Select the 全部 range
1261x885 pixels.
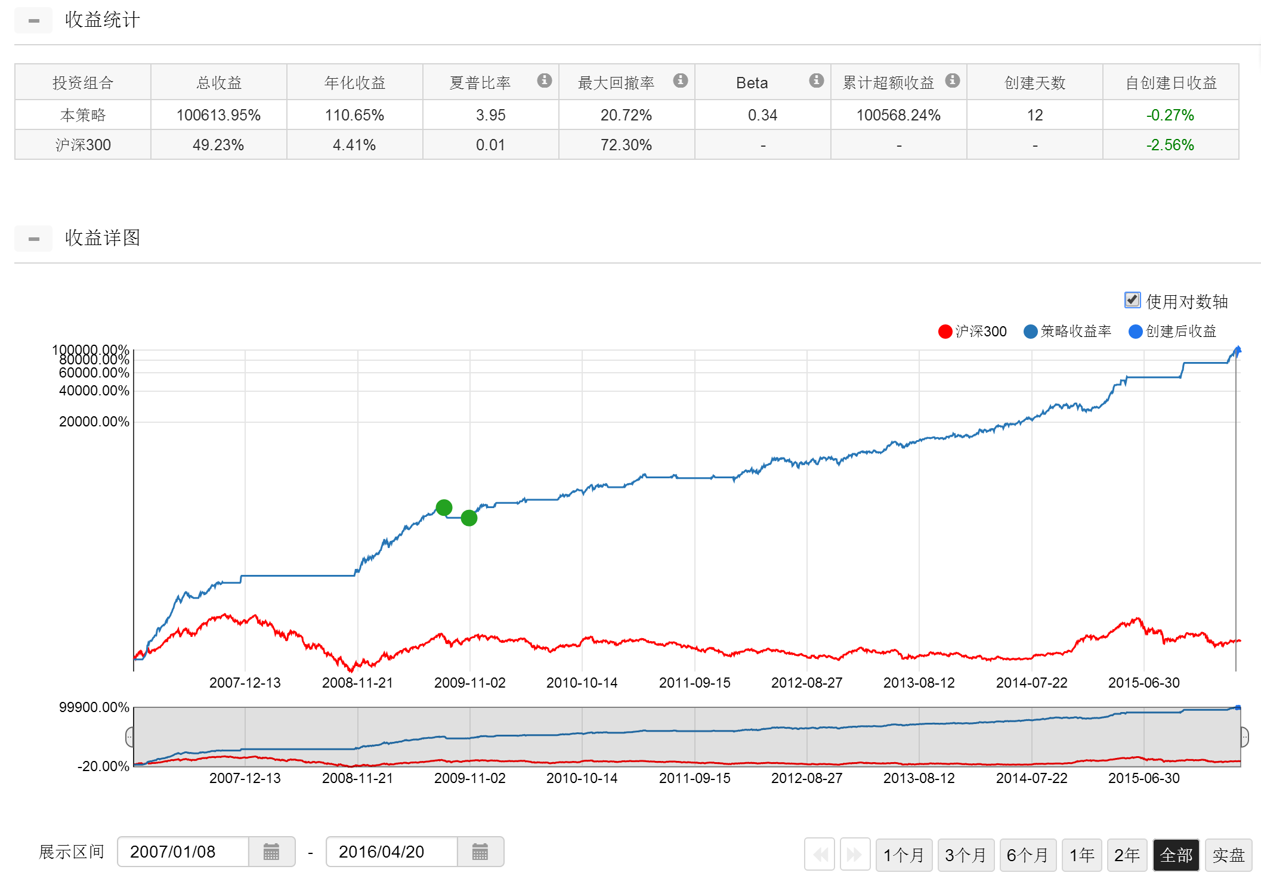(x=1176, y=855)
